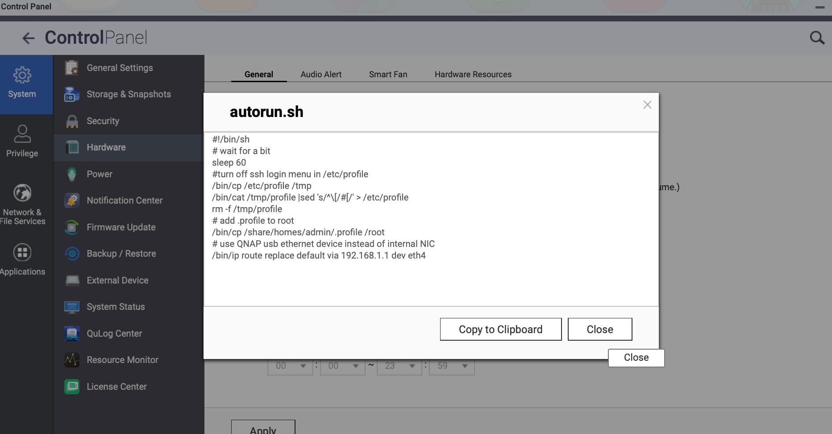Switch to the Smart Fan tab
Screen dimensions: 832x434
point(388,75)
